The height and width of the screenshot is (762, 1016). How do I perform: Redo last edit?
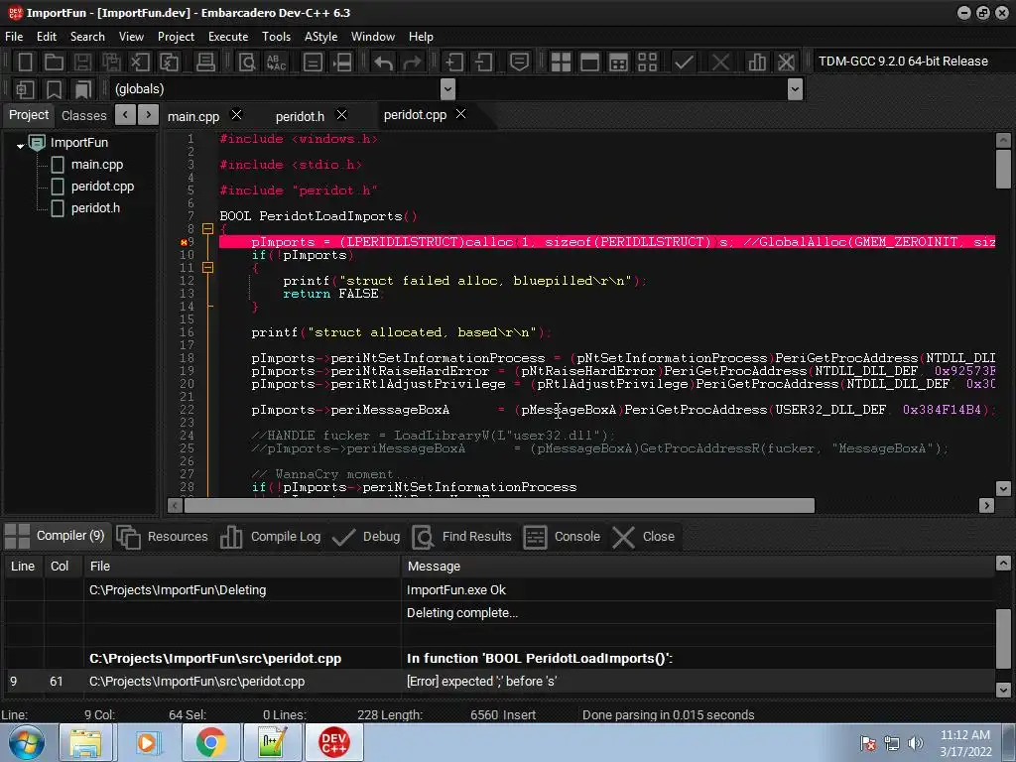pos(412,63)
